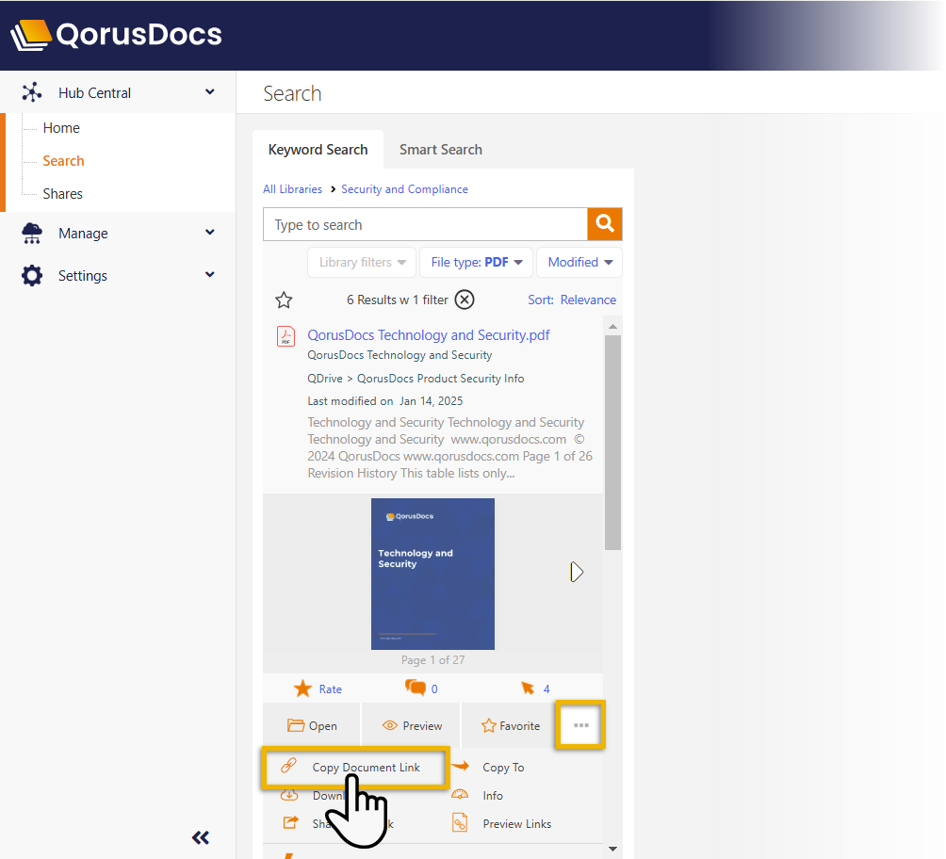Open the comments bubble icon
This screenshot has width=946, height=859.
416,688
